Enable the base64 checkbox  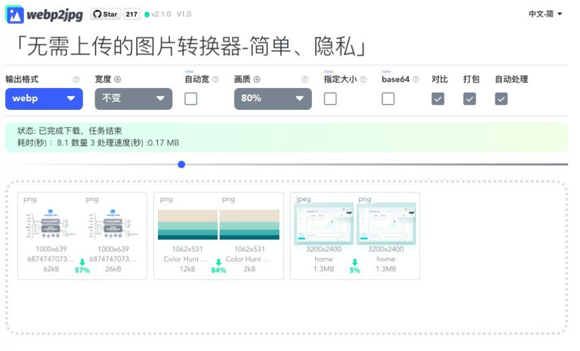tap(388, 99)
